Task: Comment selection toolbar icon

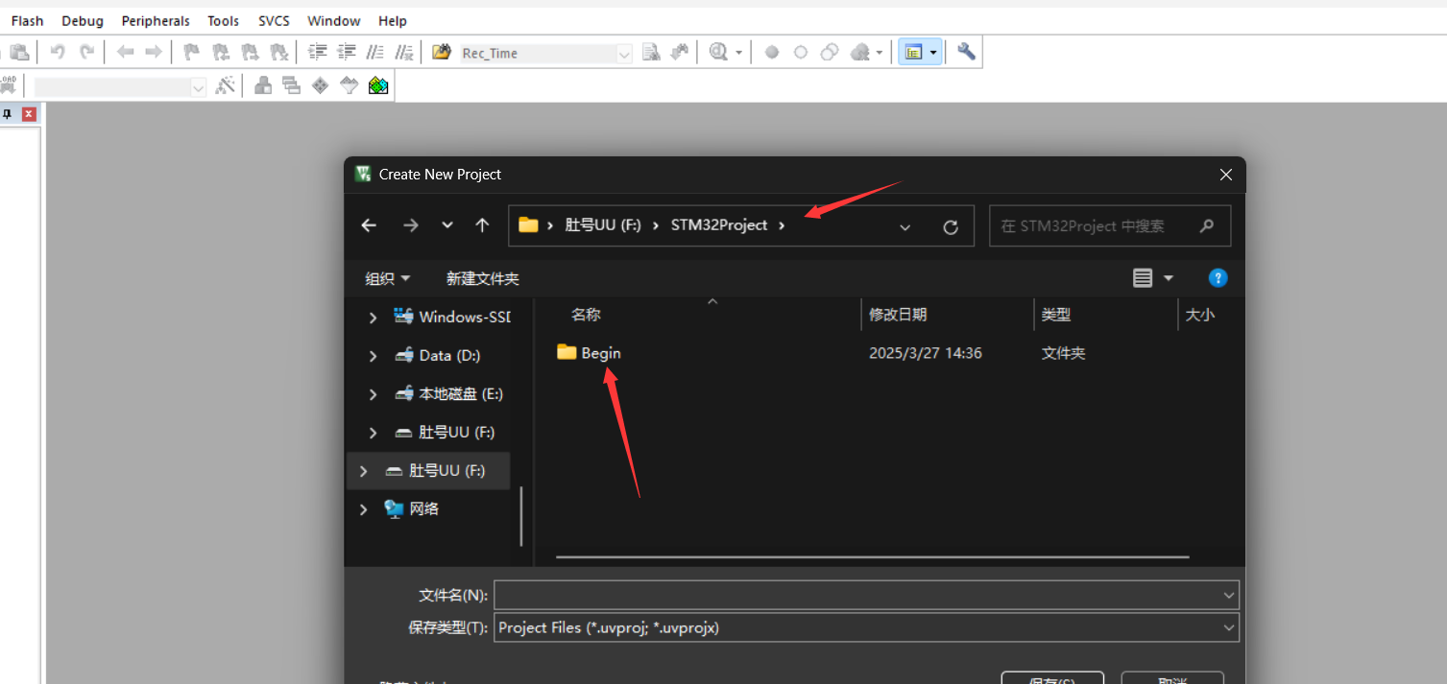Action: pos(375,52)
